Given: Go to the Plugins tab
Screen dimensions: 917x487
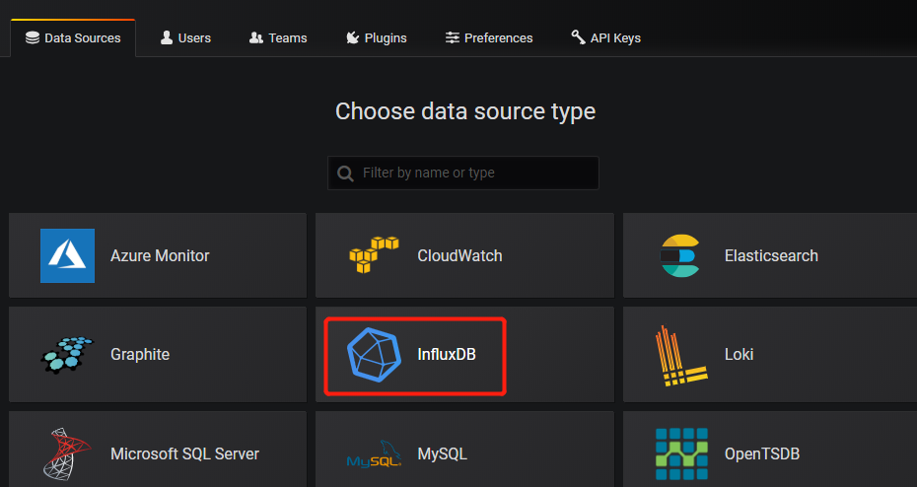Looking at the screenshot, I should pyautogui.click(x=376, y=38).
